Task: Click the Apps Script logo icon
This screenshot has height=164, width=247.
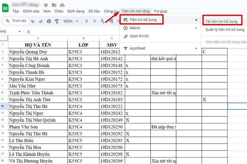Action: [x=125, y=36]
